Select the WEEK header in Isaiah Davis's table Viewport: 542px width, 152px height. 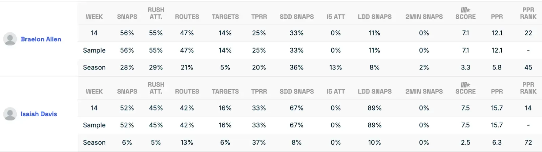coord(94,91)
